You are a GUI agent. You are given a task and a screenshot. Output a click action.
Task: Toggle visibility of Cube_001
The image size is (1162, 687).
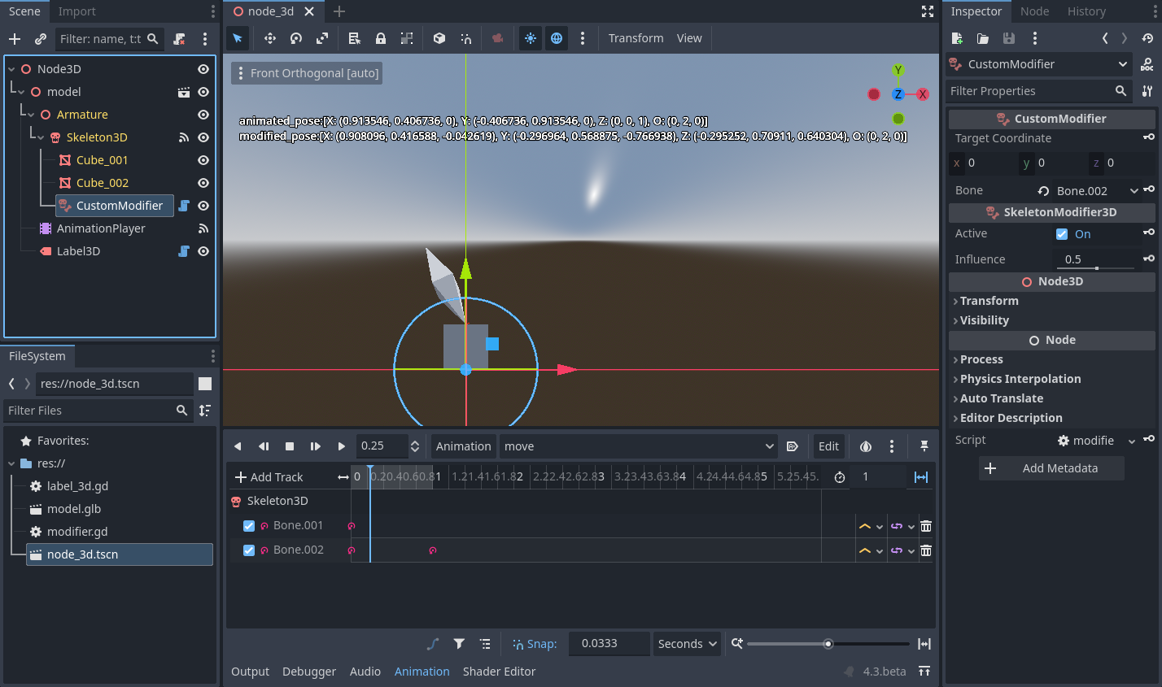(x=203, y=160)
